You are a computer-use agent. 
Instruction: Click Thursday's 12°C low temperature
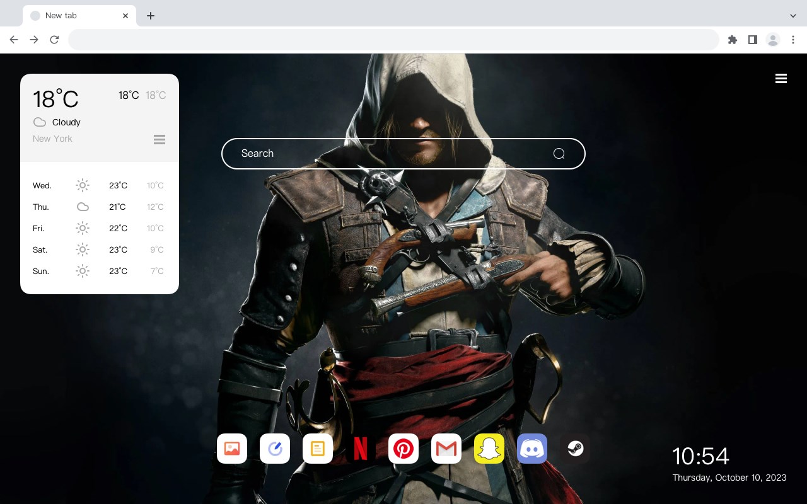tap(155, 207)
